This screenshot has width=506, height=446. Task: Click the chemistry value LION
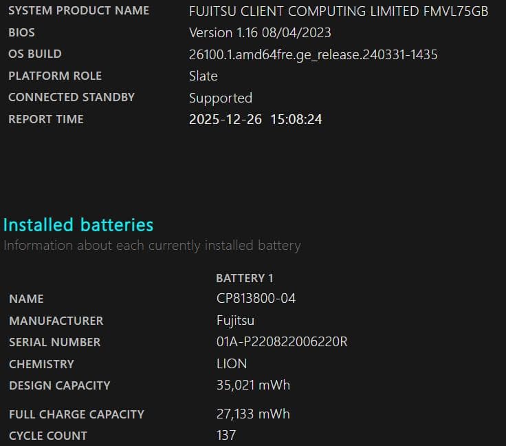(x=232, y=364)
